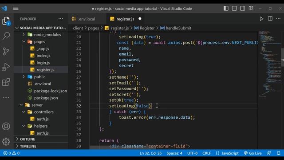This screenshot has height=160, width=284.
Task: Toggle the secondary side bar layout
Action: (x=243, y=8)
